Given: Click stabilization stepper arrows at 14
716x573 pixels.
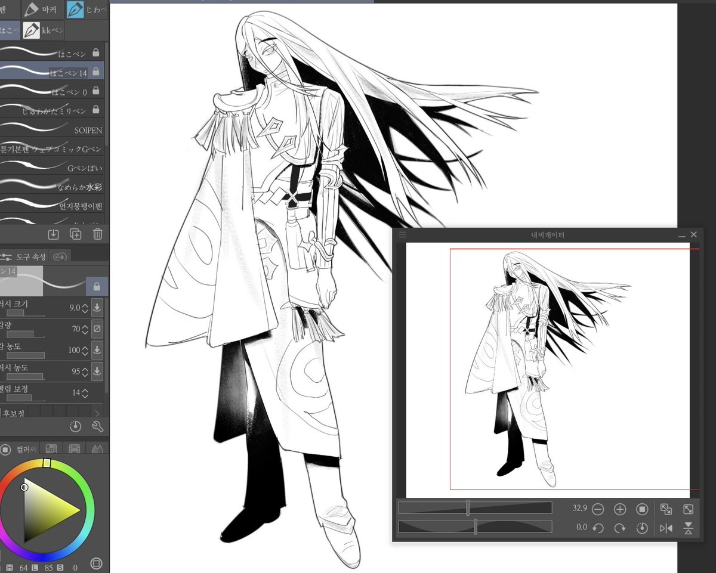Looking at the screenshot, I should (84, 393).
